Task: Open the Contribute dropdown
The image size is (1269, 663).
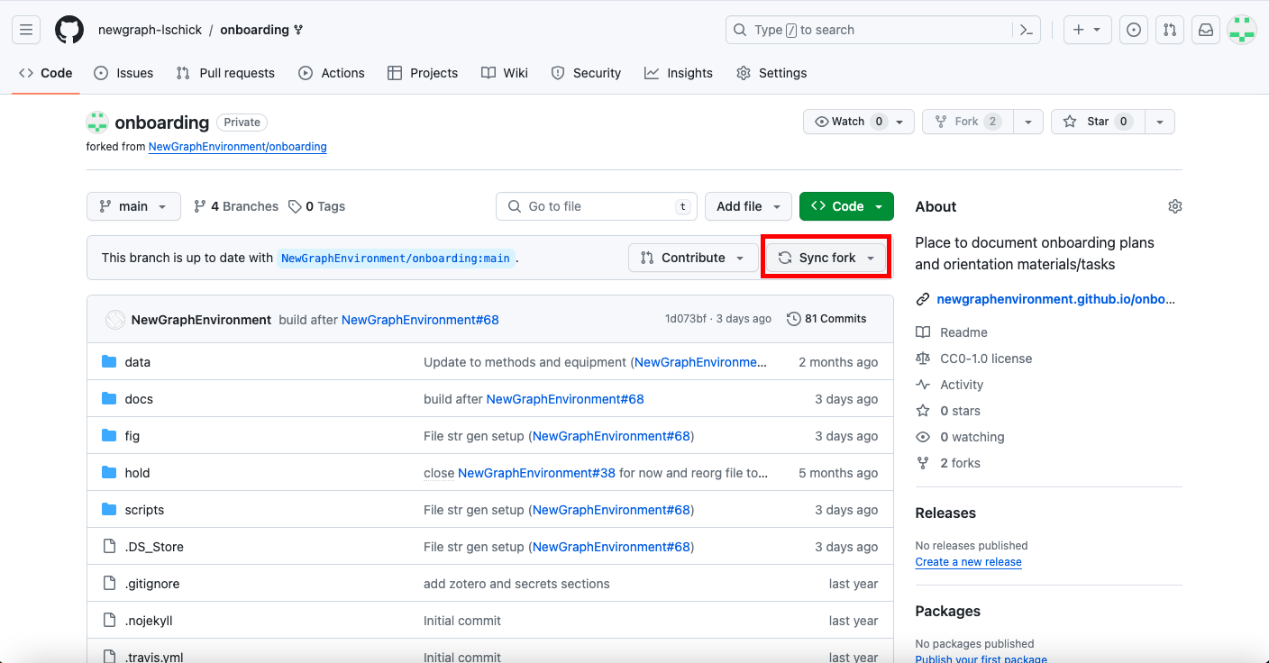Action: point(693,258)
